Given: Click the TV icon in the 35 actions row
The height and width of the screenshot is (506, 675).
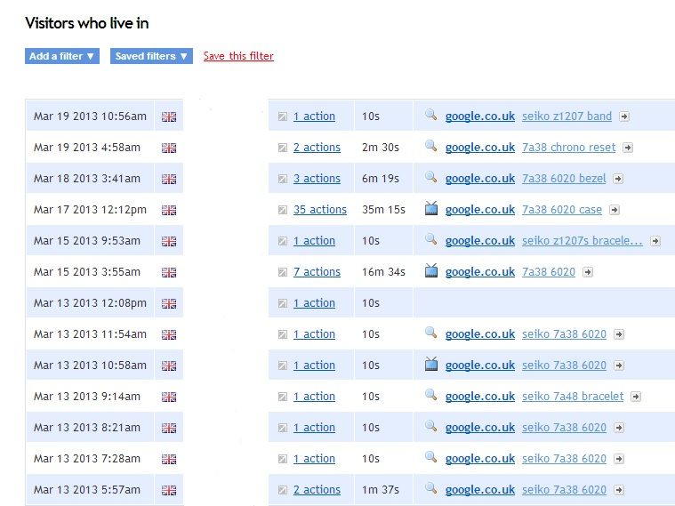Looking at the screenshot, I should pyautogui.click(x=430, y=209).
